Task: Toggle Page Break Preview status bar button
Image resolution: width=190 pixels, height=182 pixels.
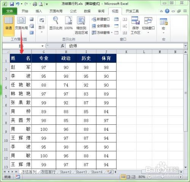Action: pyautogui.click(x=133, y=177)
